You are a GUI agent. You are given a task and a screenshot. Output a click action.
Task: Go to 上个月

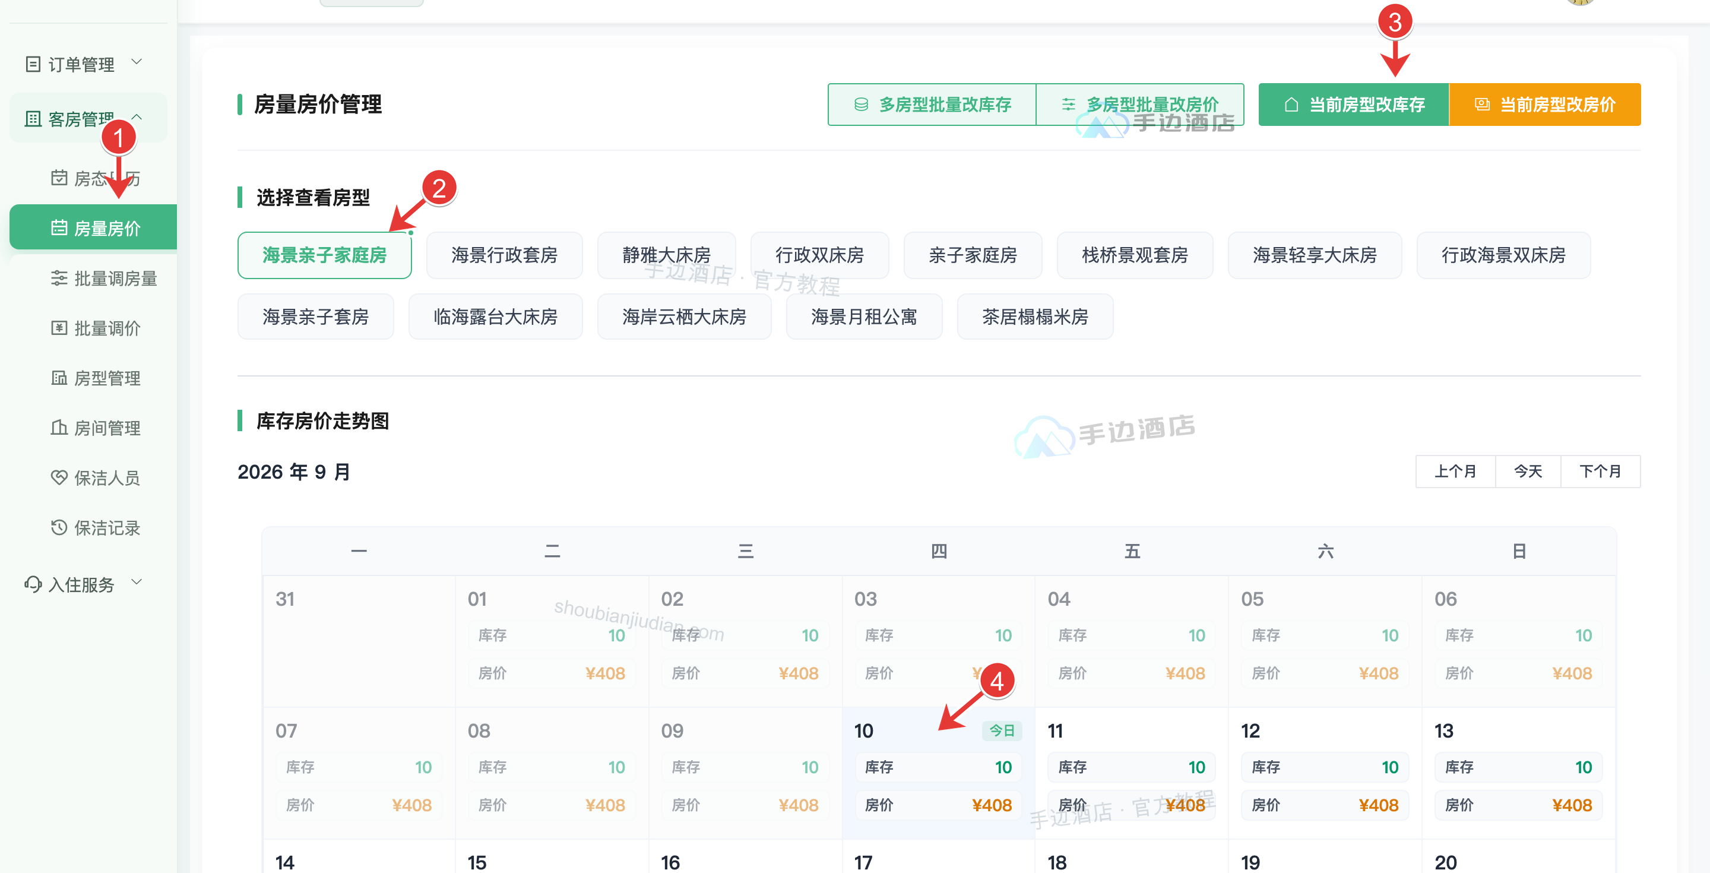[x=1455, y=472]
